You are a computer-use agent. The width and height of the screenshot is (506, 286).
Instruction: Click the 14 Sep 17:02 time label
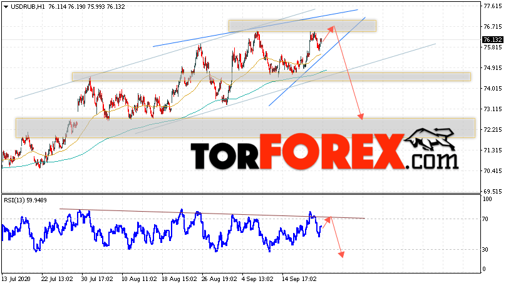299,279
